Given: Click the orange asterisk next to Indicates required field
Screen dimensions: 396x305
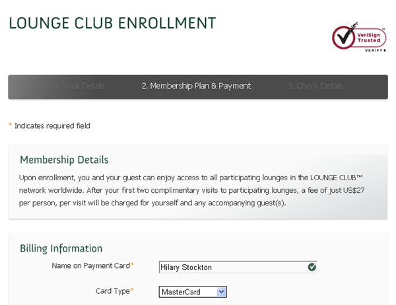Looking at the screenshot, I should click(10, 125).
